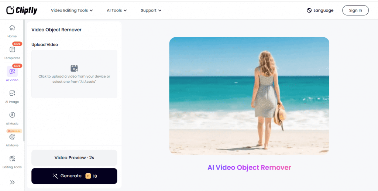Click the beach woman preview thumbnail

pos(249,96)
